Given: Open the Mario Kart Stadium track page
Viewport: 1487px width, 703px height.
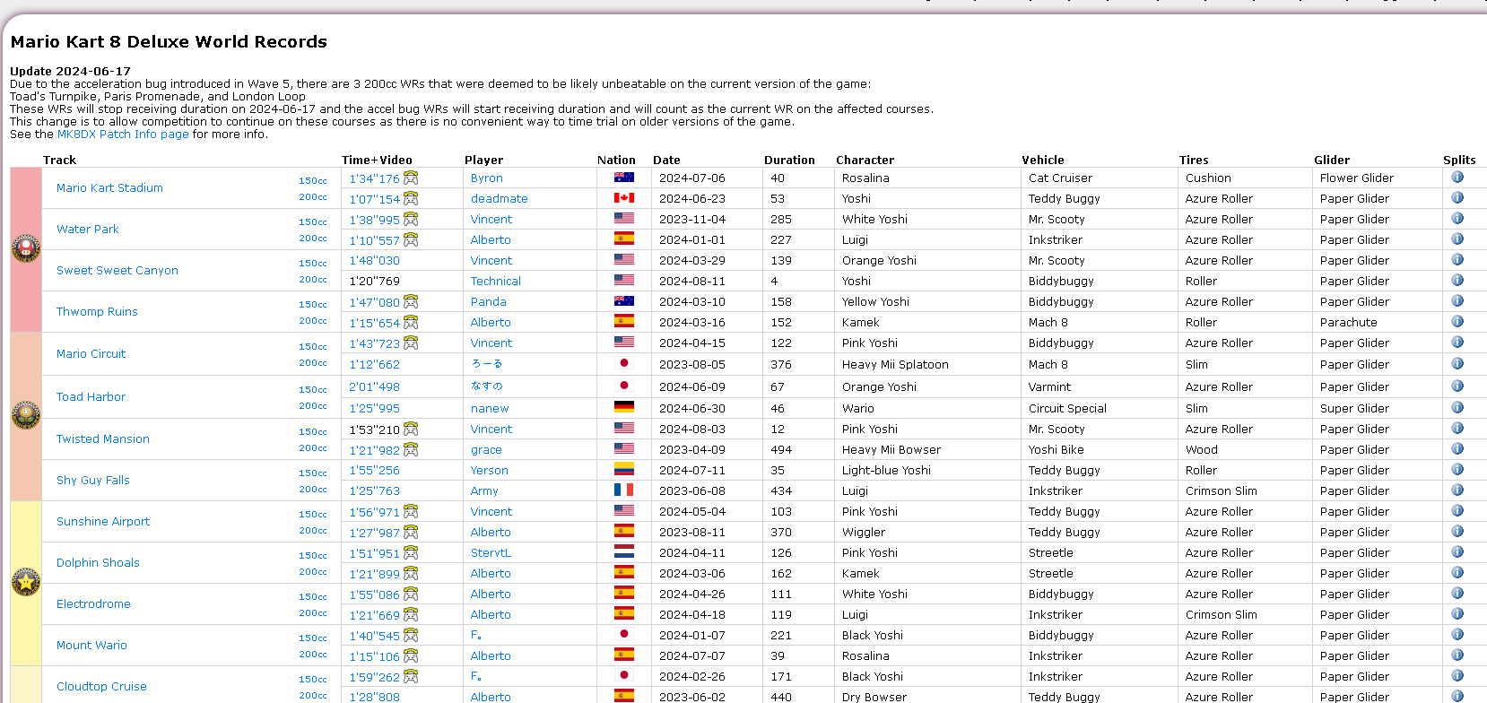Looking at the screenshot, I should 109,187.
